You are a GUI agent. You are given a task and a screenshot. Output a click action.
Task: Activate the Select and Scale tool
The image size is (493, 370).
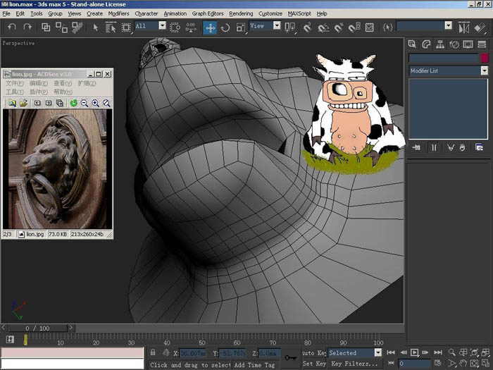(241, 27)
